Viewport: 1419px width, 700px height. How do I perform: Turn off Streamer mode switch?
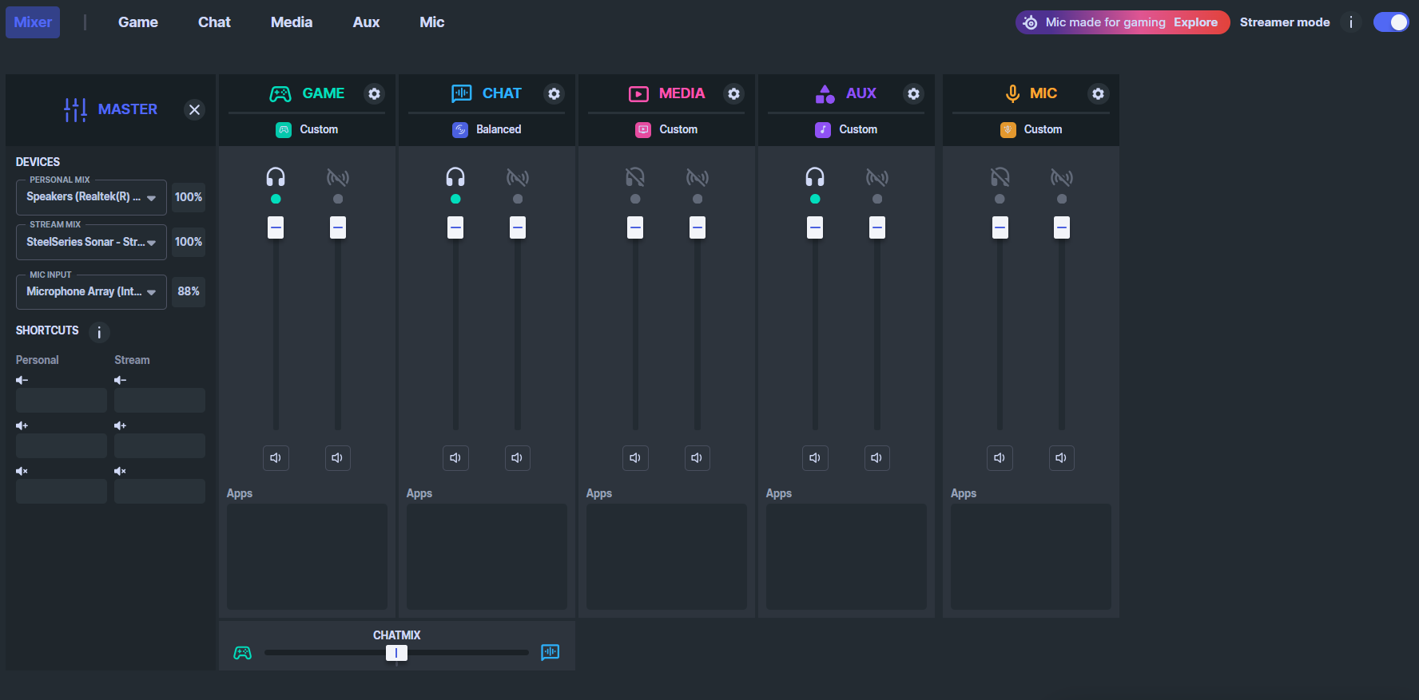pos(1391,22)
